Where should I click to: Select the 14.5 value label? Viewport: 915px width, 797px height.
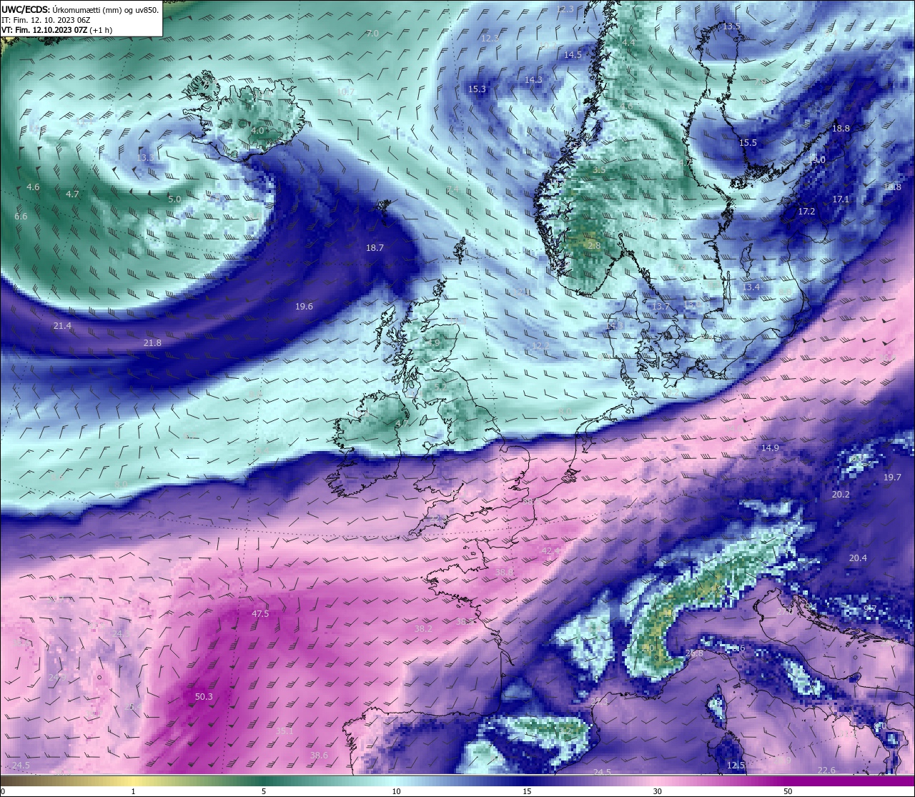(x=573, y=55)
